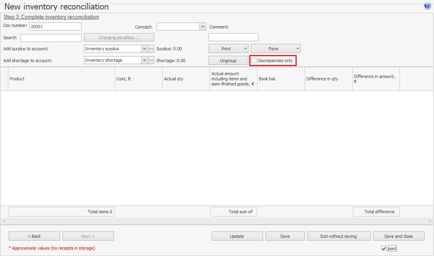Click the Actual qty column header

186,79
